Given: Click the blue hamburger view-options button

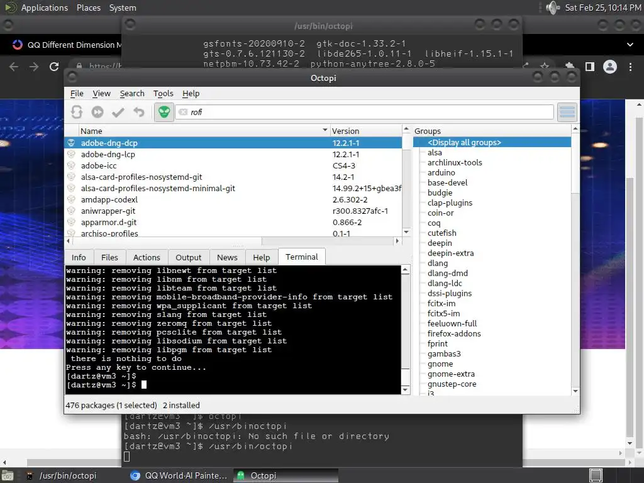Looking at the screenshot, I should (x=567, y=112).
